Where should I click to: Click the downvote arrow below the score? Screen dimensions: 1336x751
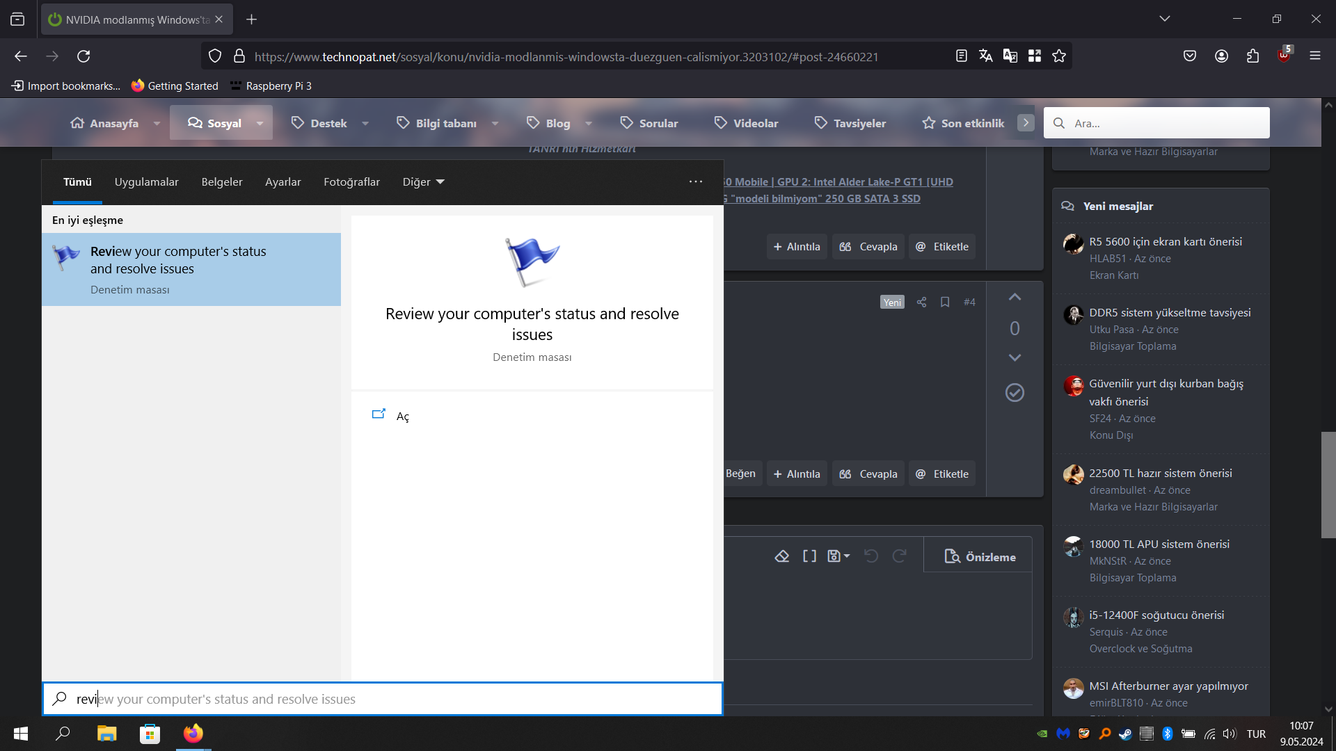(x=1015, y=357)
